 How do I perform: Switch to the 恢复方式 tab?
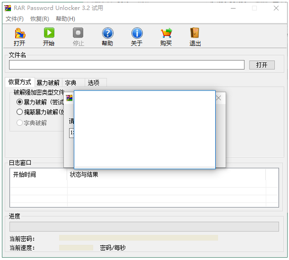click(20, 82)
